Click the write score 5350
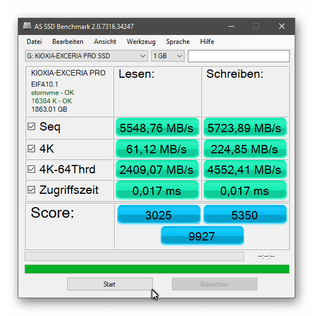Screen dimensions: 313x316 pyautogui.click(x=245, y=215)
